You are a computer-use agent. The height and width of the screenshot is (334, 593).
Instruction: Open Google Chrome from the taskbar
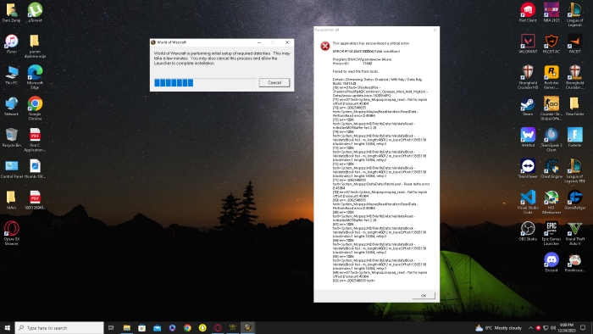(x=187, y=327)
